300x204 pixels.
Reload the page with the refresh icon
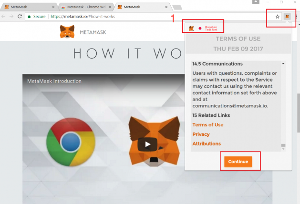tap(20, 16)
